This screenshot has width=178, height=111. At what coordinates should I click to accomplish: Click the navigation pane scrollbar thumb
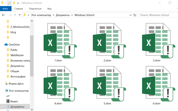[32, 56]
